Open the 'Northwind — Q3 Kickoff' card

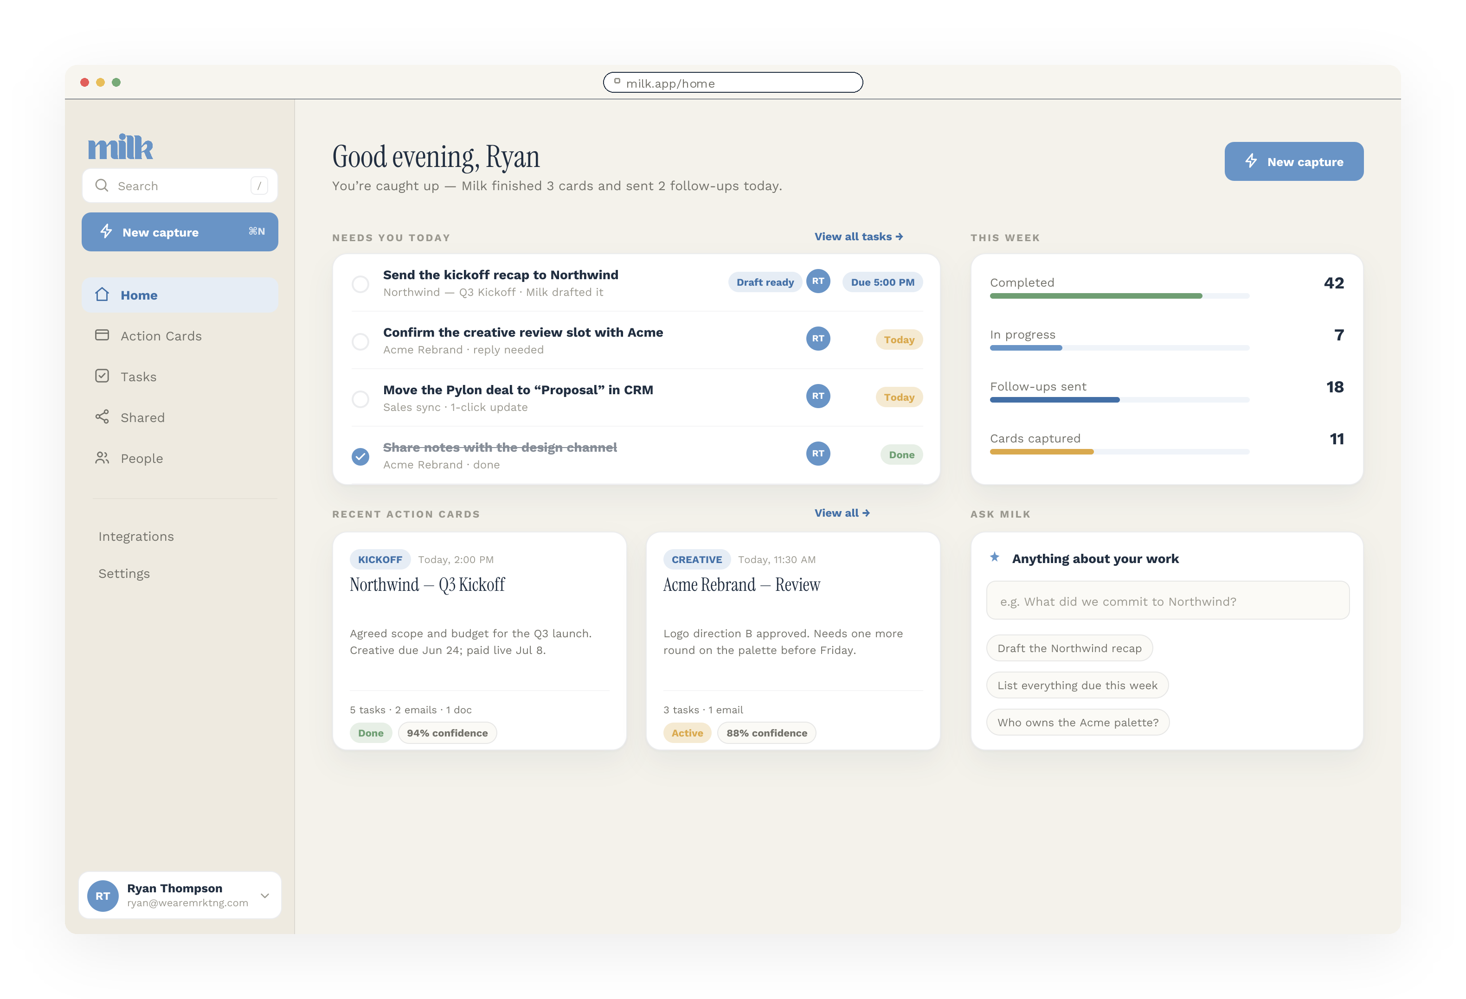click(x=479, y=641)
